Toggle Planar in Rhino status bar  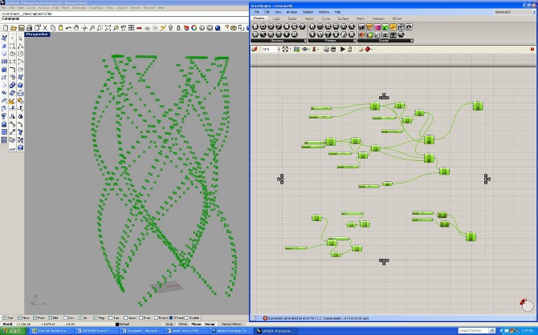196,325
